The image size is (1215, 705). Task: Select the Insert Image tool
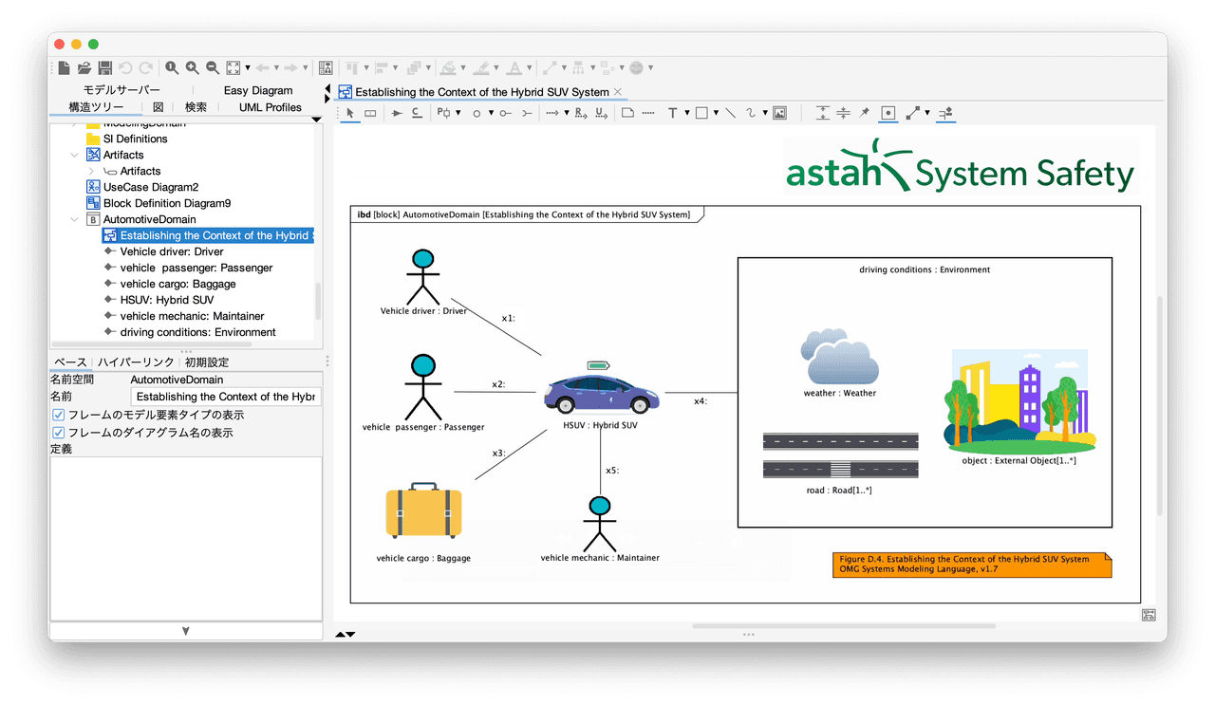click(779, 113)
